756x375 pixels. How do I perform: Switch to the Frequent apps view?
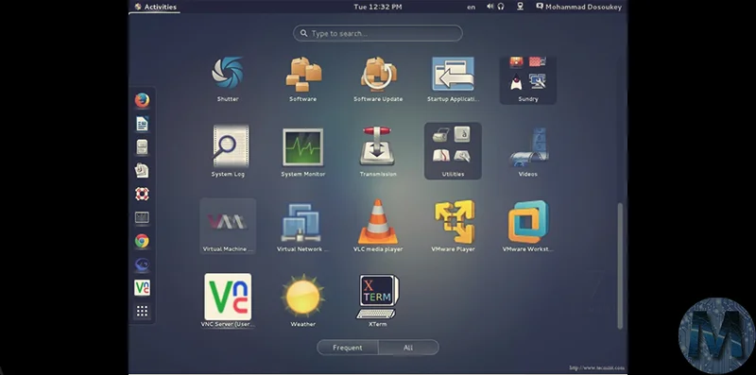tap(347, 348)
